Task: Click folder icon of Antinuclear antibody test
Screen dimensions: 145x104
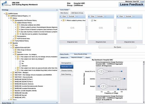Action: pos(18,25)
